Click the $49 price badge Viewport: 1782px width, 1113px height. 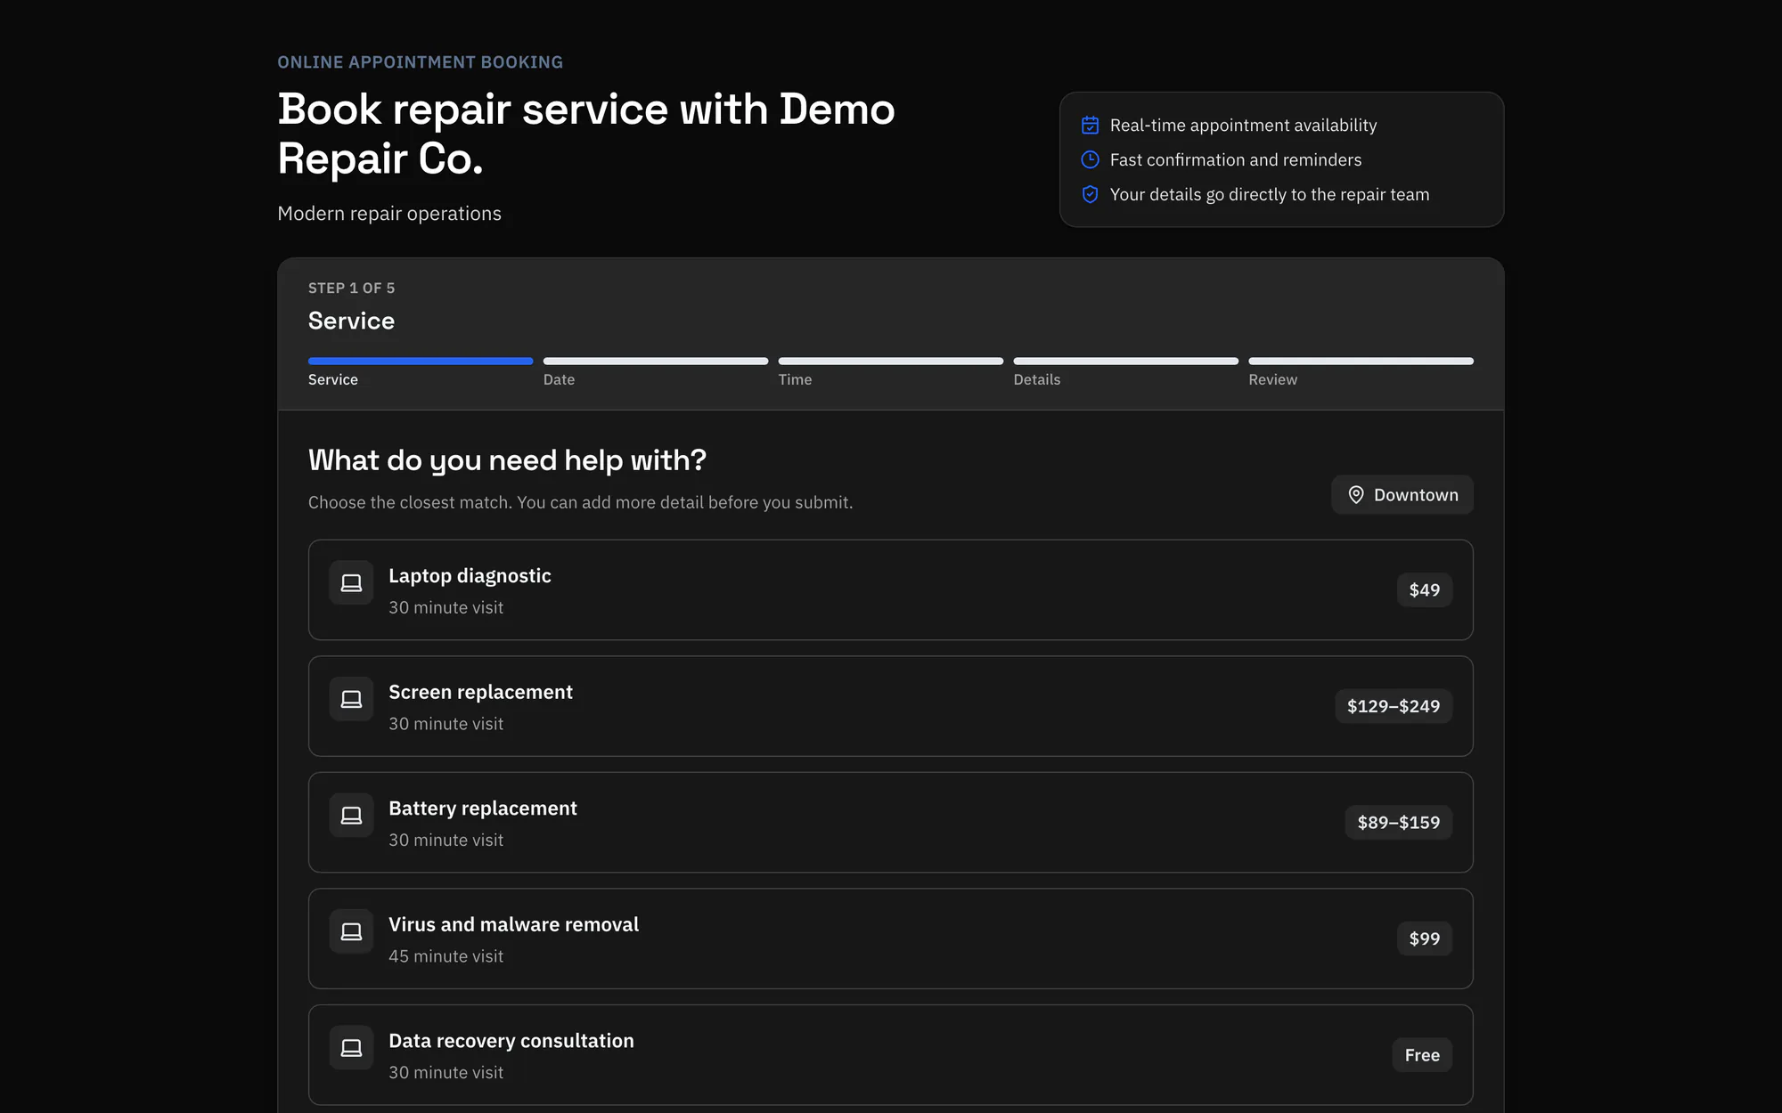[x=1424, y=589]
